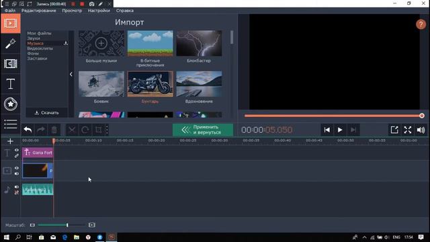The width and height of the screenshot is (430, 242).
Task: Toggle link icon on the audio track
Action: 17,192
